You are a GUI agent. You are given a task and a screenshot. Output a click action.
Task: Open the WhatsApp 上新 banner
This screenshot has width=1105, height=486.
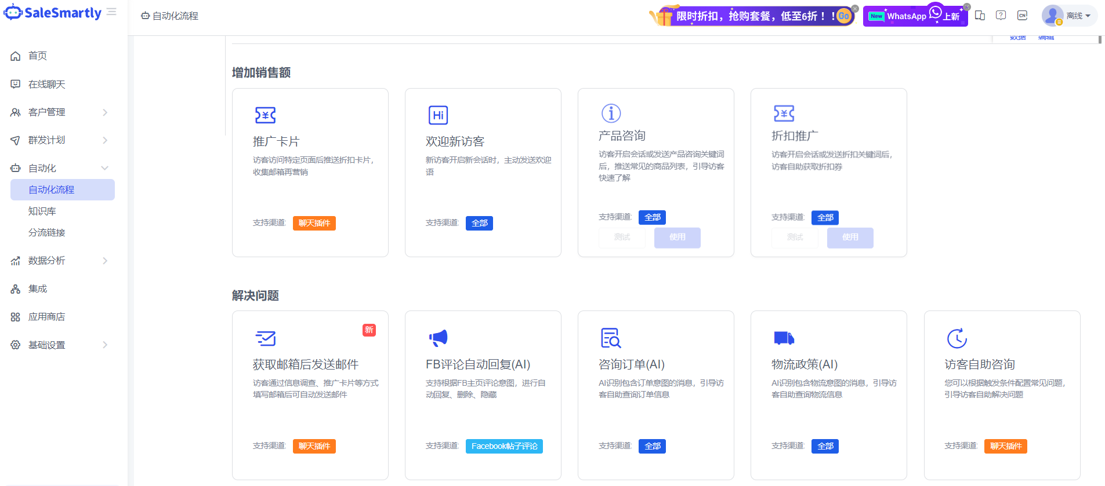pyautogui.click(x=915, y=16)
